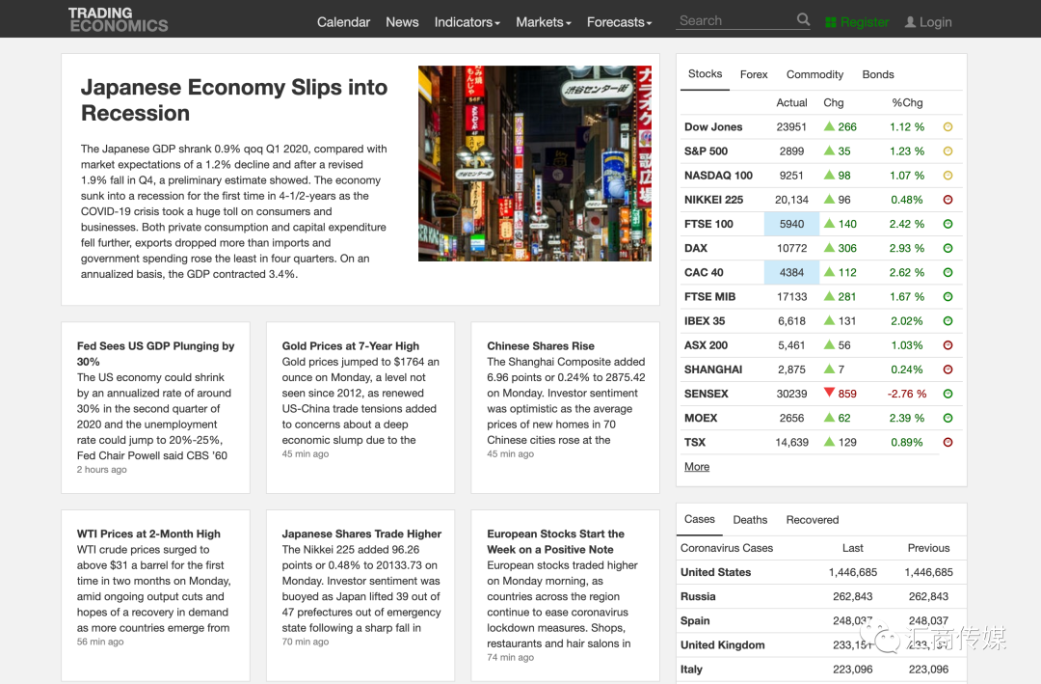The width and height of the screenshot is (1041, 684).
Task: Switch to the Deaths tab
Action: click(x=750, y=520)
